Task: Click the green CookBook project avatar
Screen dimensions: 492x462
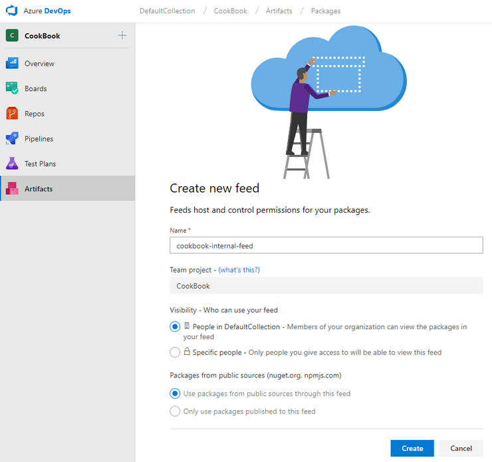Action: pyautogui.click(x=12, y=35)
